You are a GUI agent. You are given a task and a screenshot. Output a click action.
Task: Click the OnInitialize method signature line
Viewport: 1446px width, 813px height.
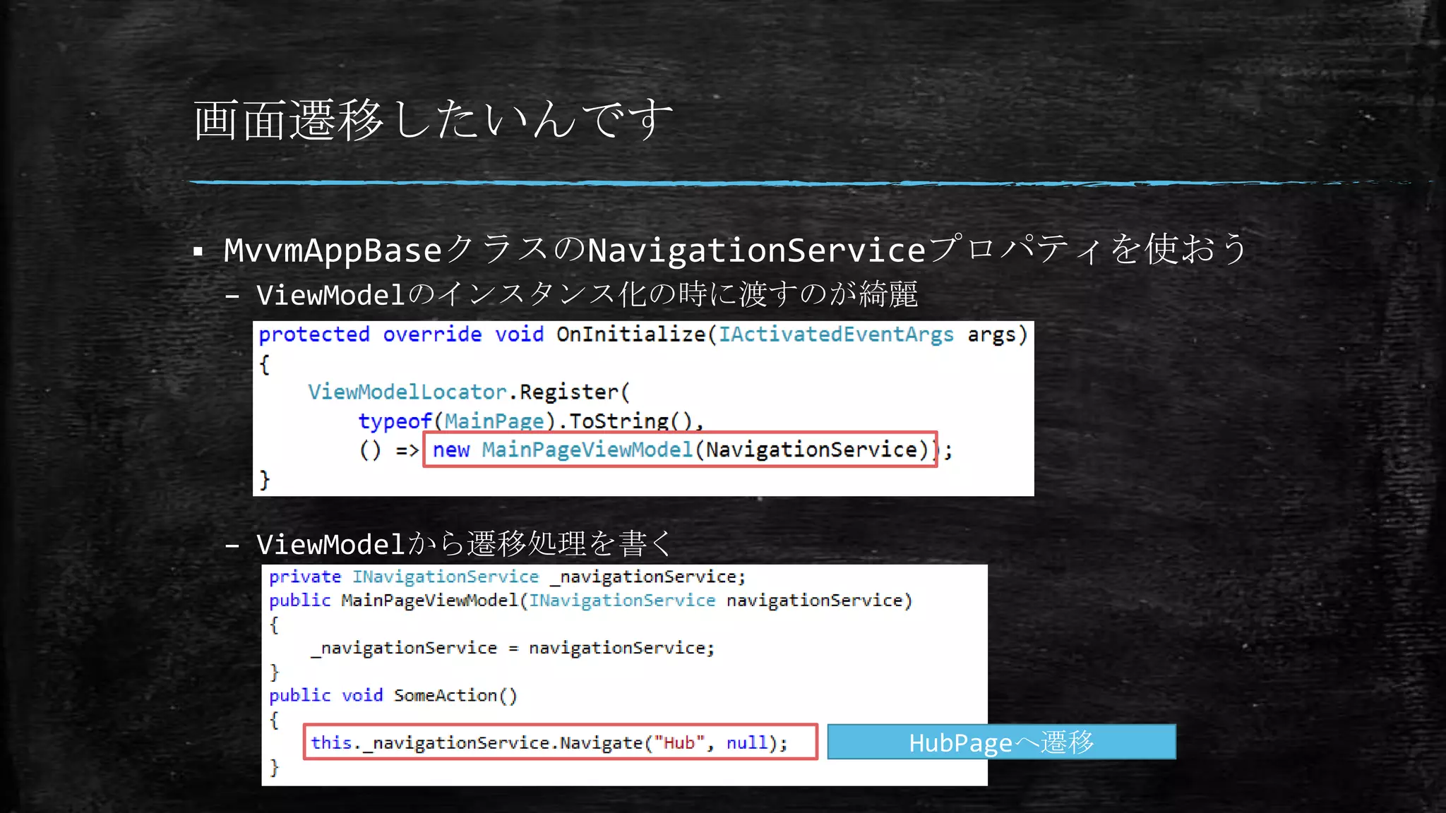click(x=643, y=335)
